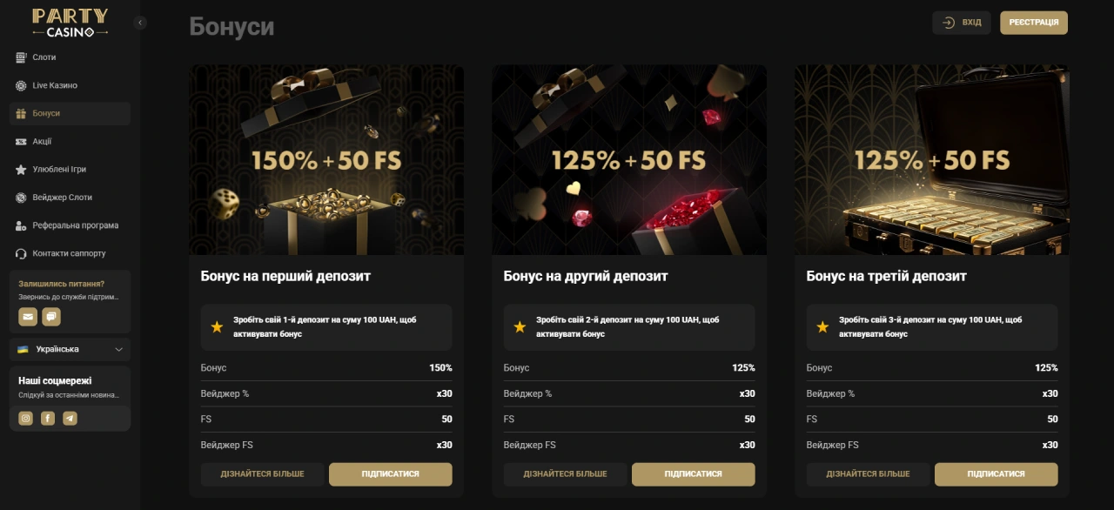Click the Улюблені Ігри star icon
The height and width of the screenshot is (510, 1114).
21,170
